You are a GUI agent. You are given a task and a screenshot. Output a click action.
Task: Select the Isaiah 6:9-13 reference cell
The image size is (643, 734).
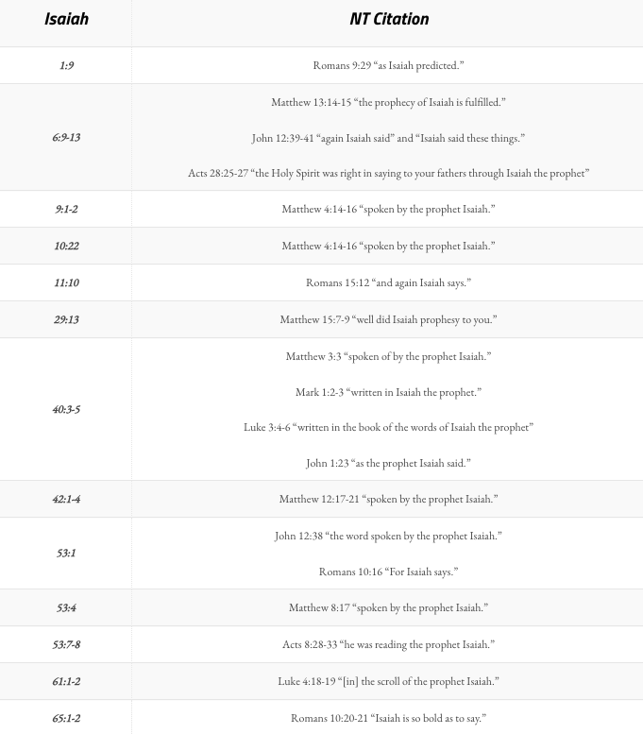pyautogui.click(x=66, y=137)
